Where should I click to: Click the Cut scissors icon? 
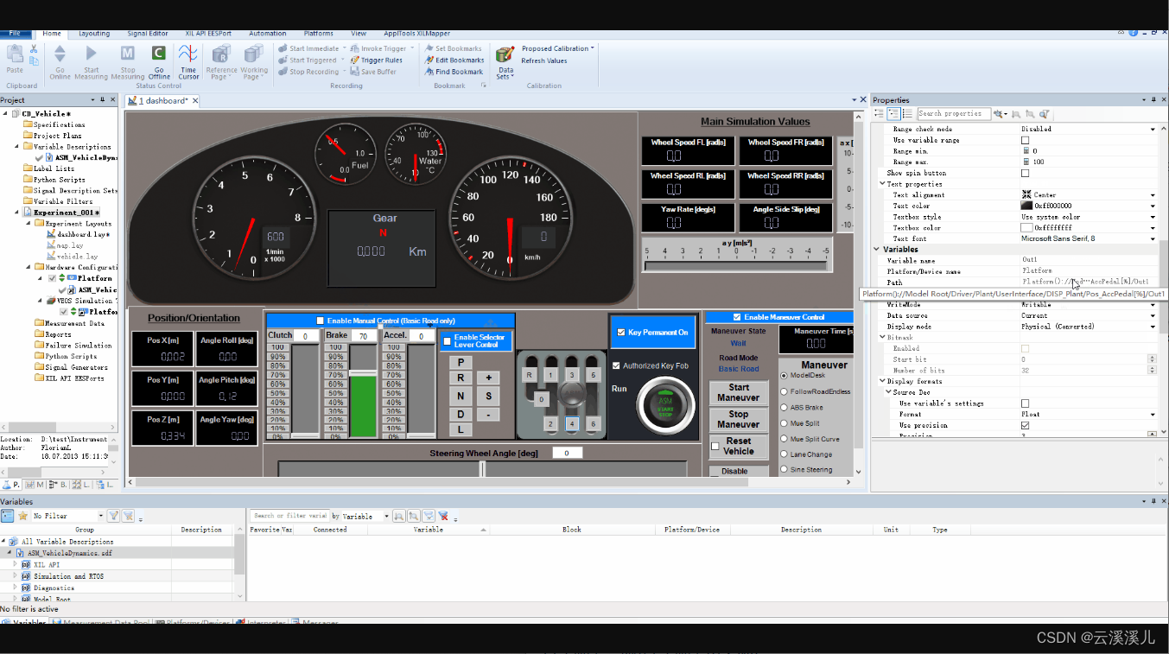click(34, 48)
